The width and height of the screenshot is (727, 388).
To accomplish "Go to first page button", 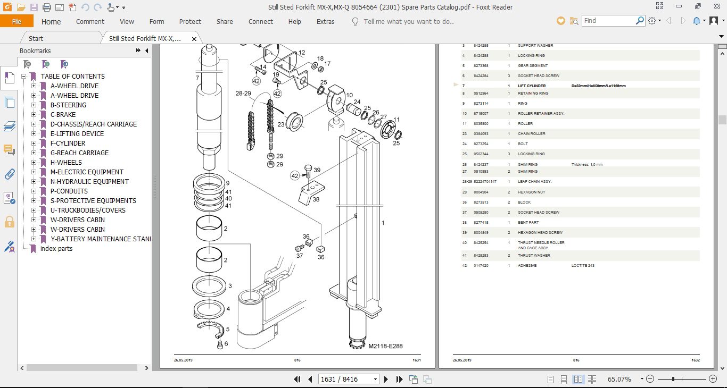I will [x=298, y=379].
